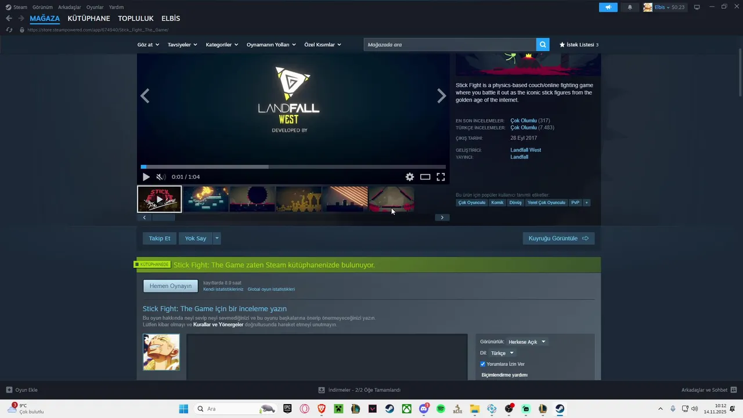Open Steam announcements megaphone
The width and height of the screenshot is (743, 418).
pyautogui.click(x=608, y=7)
